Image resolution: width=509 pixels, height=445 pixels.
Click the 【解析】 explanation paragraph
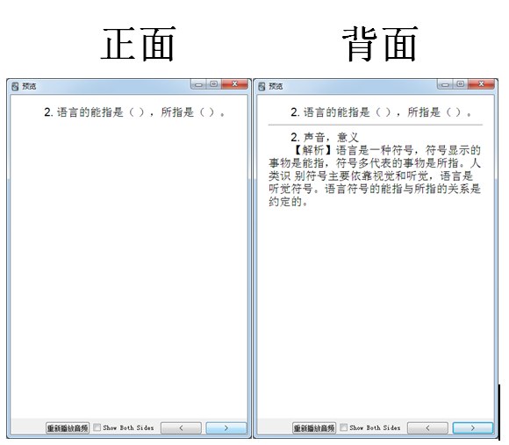375,176
